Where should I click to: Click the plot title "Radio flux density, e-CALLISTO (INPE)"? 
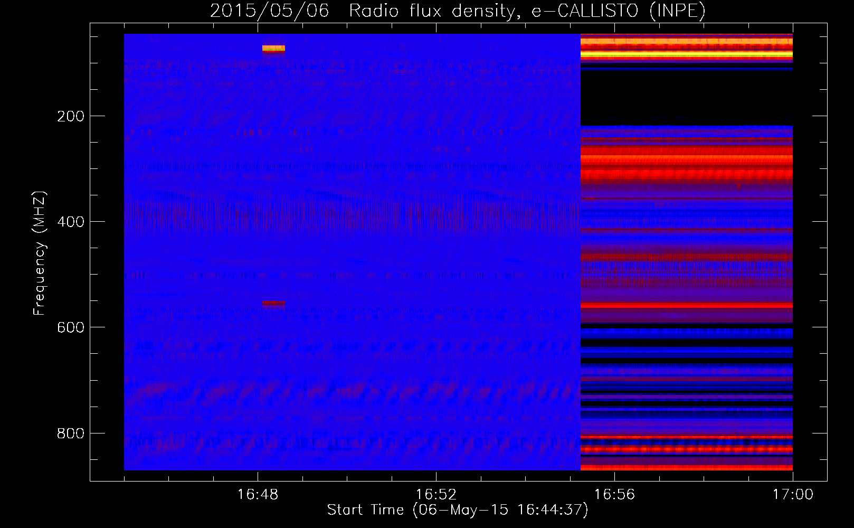pyautogui.click(x=527, y=11)
